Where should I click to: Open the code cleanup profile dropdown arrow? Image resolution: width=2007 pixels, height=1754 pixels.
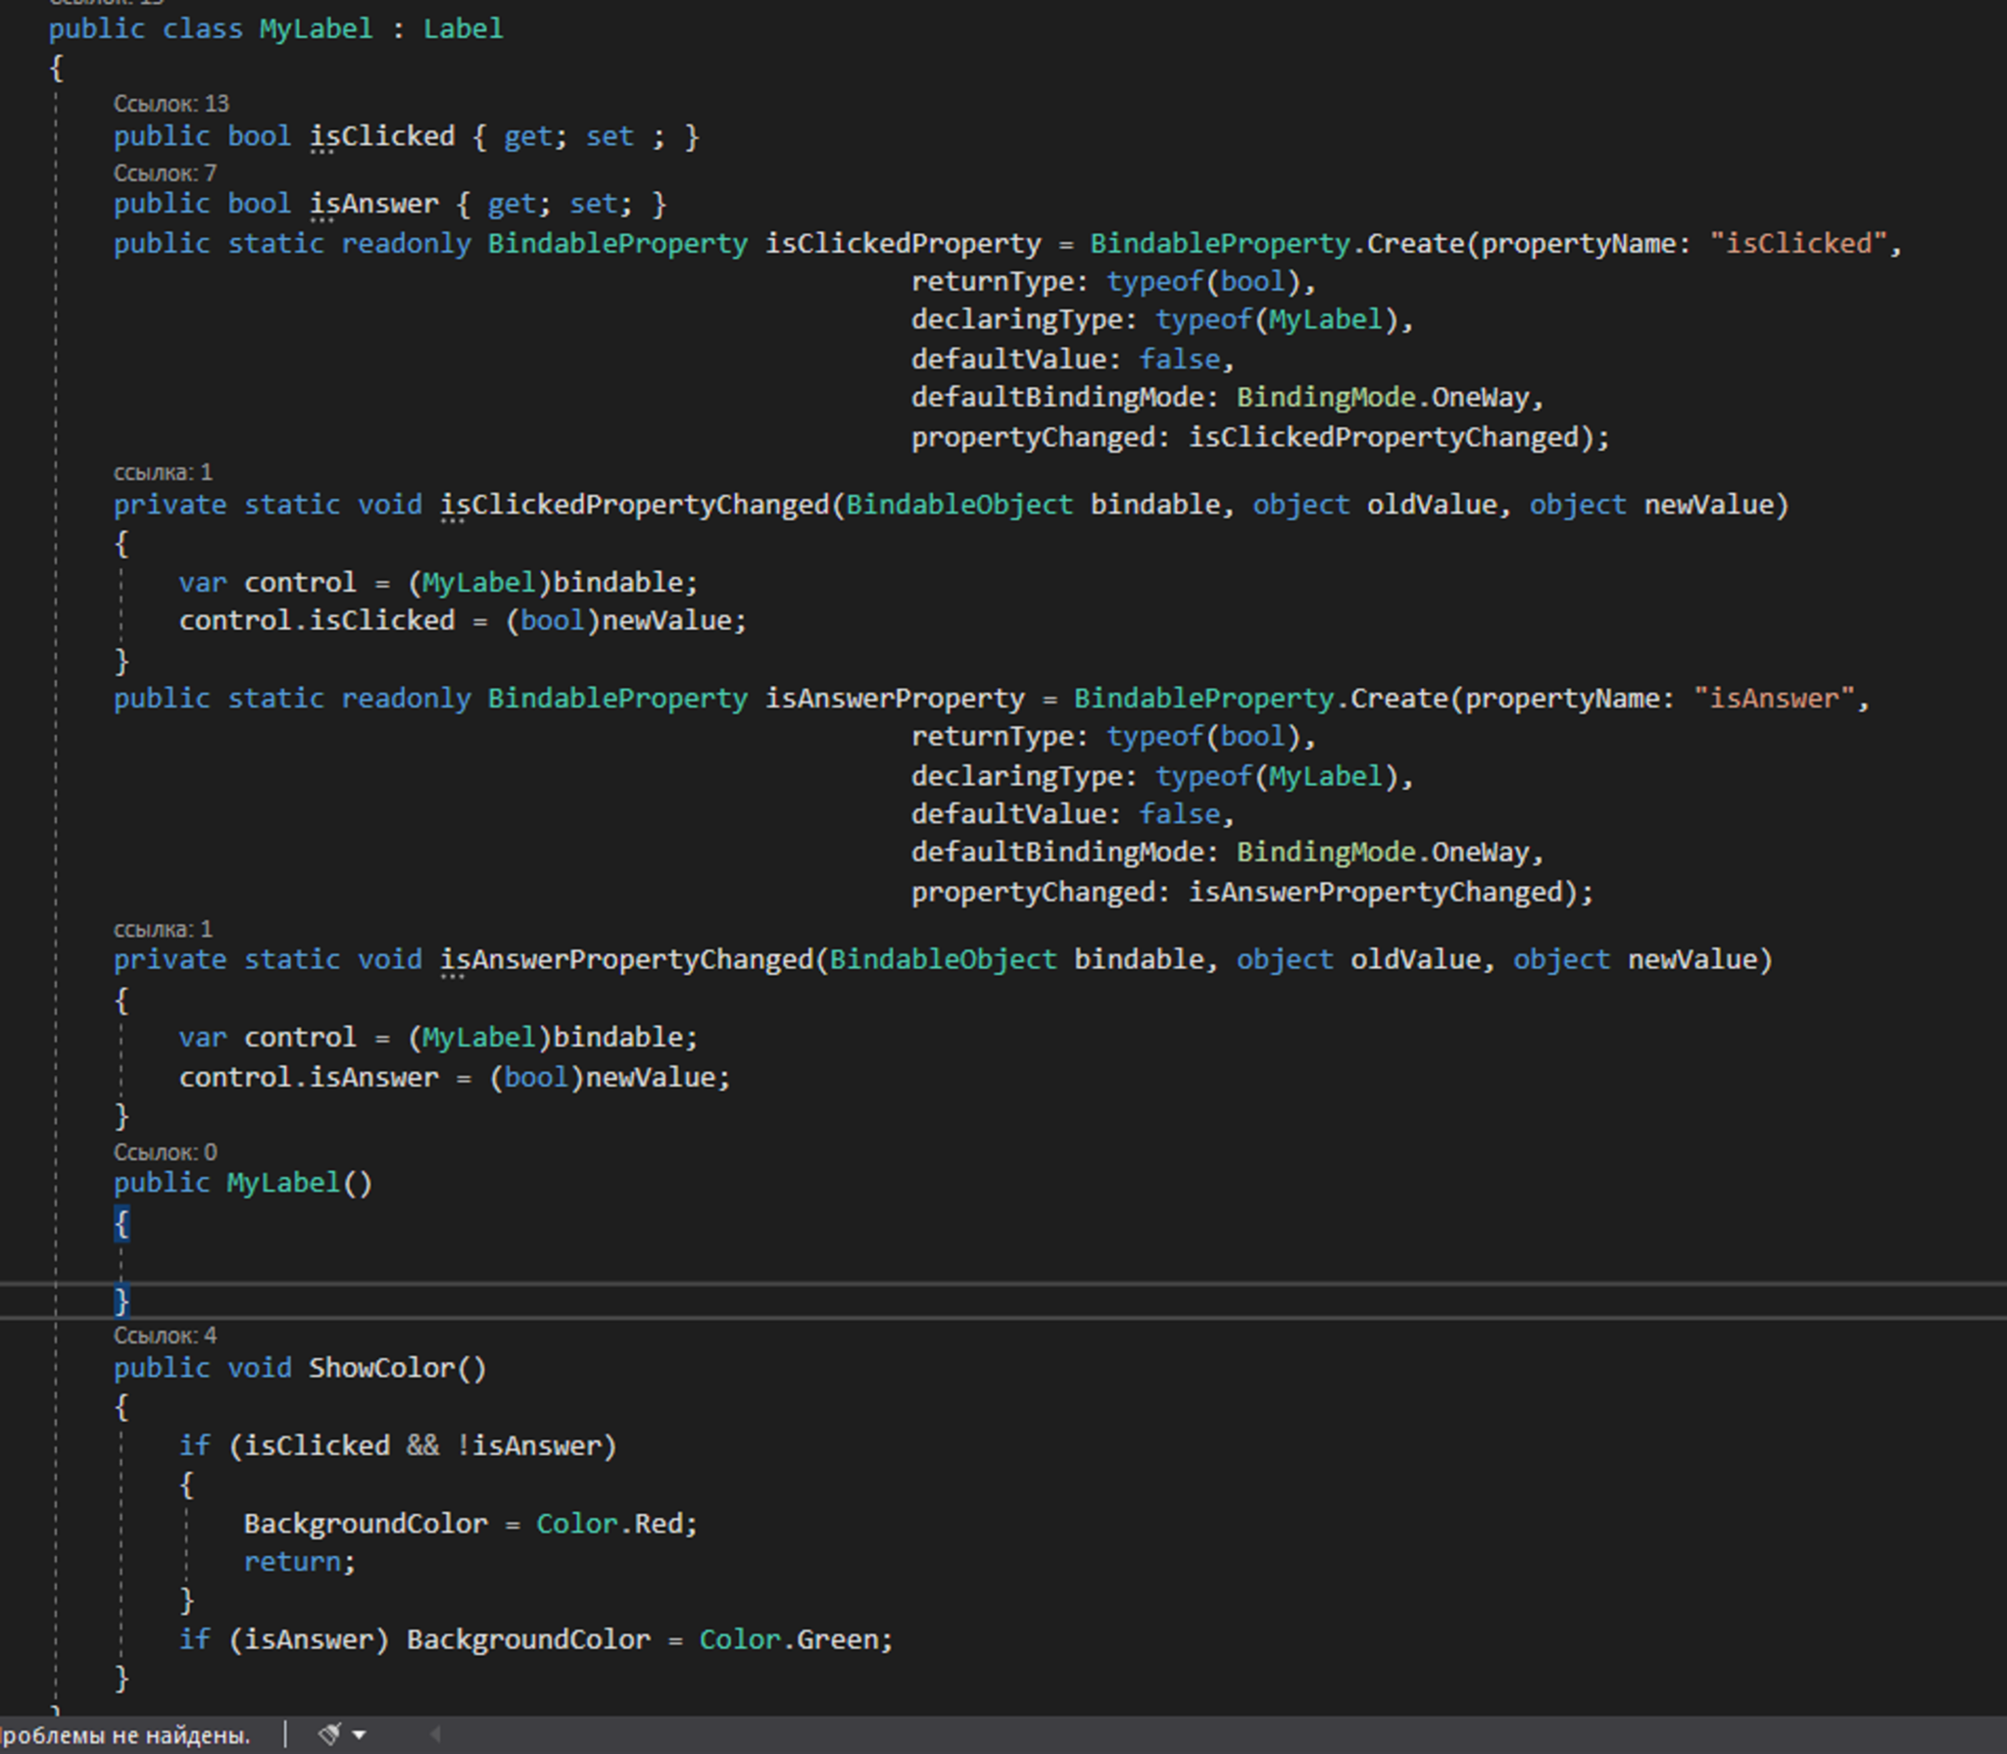click(x=360, y=1735)
